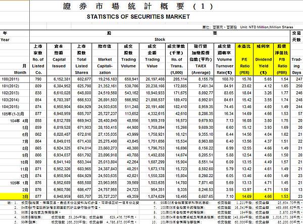Click listed companies value 854
This screenshot has height=224, width=303.
(x=38, y=100)
